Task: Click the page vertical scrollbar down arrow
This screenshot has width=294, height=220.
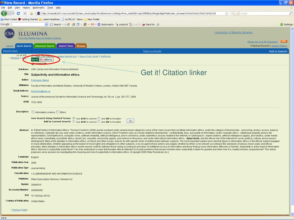Action: [x=292, y=214]
